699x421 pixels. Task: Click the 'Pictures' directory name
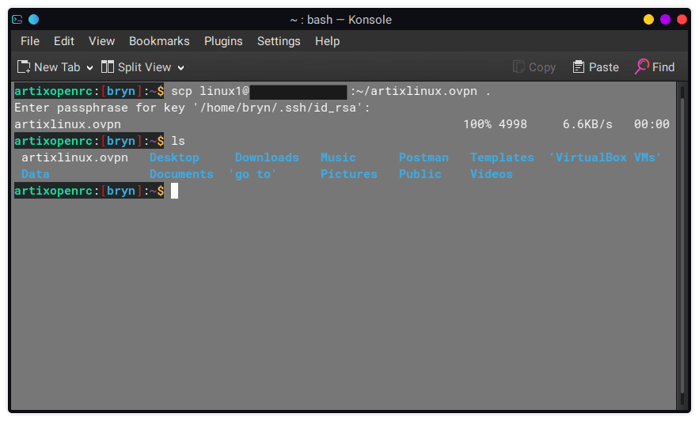[348, 174]
